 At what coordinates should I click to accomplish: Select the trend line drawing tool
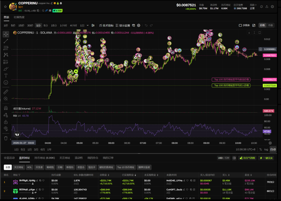pyautogui.click(x=6, y=41)
